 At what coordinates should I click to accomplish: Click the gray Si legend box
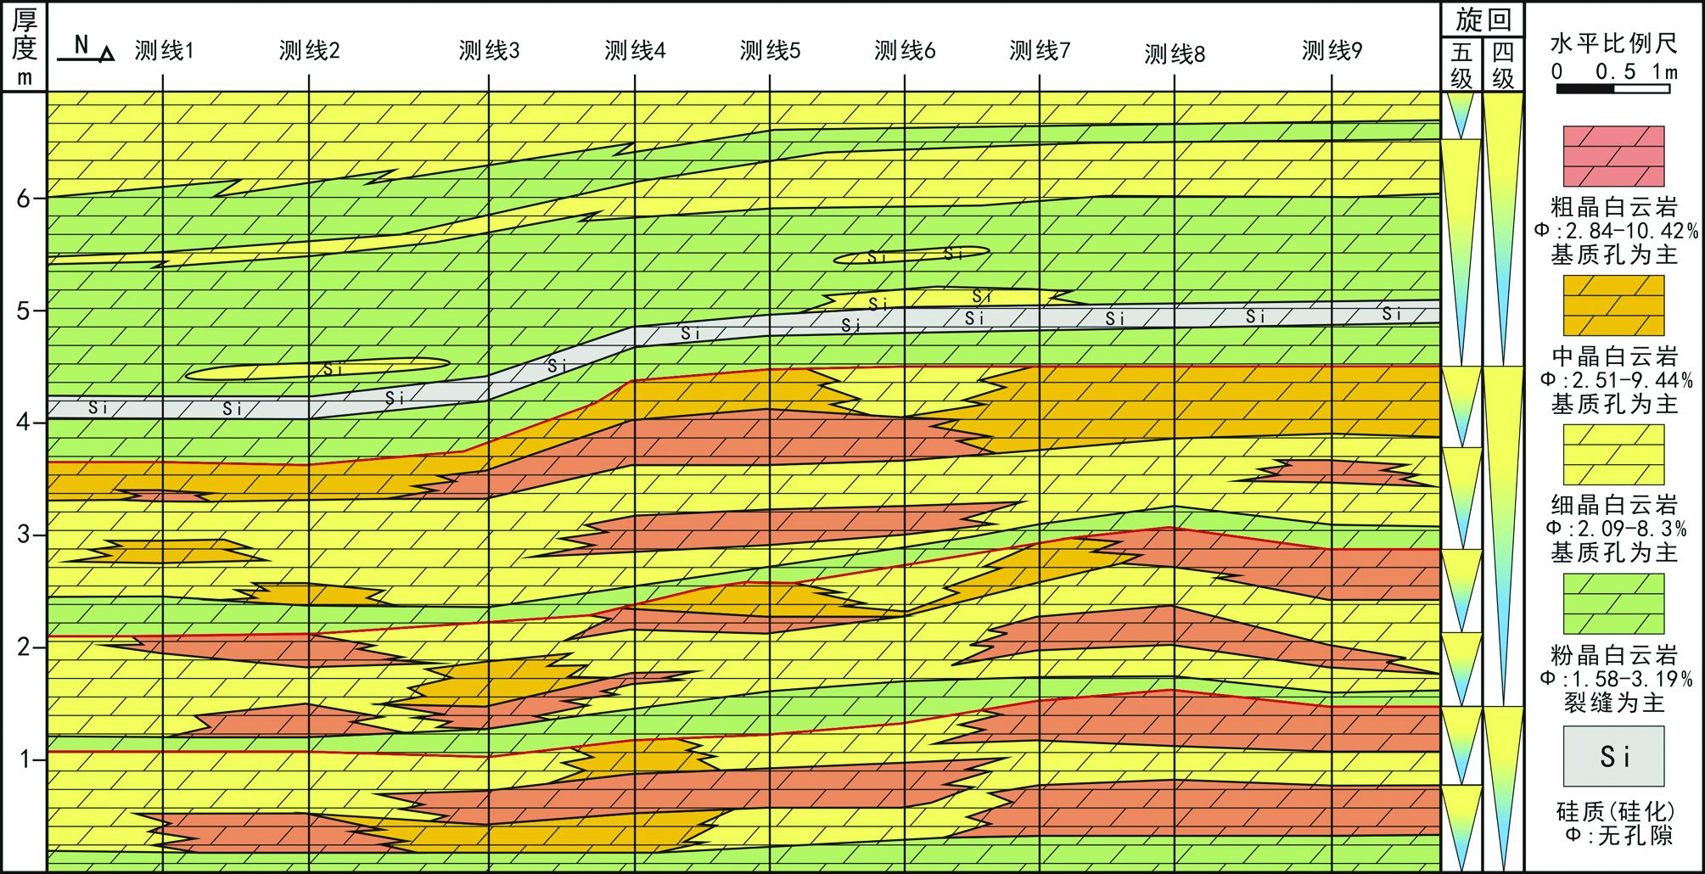[1613, 756]
